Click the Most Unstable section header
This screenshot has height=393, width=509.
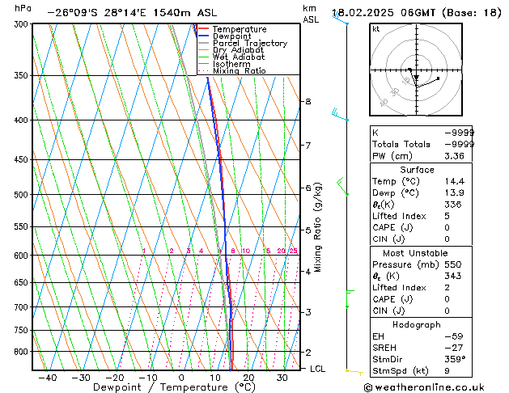417,253
